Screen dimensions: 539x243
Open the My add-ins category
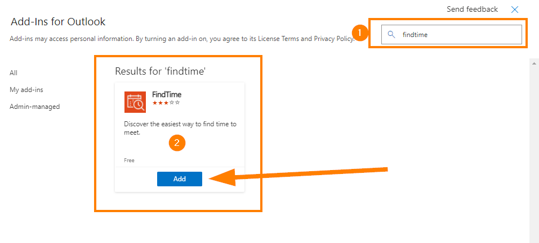click(26, 90)
